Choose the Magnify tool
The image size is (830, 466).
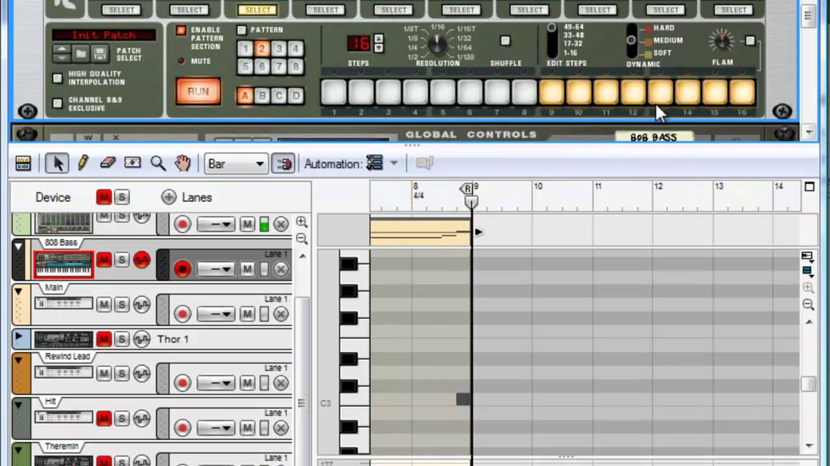click(158, 163)
